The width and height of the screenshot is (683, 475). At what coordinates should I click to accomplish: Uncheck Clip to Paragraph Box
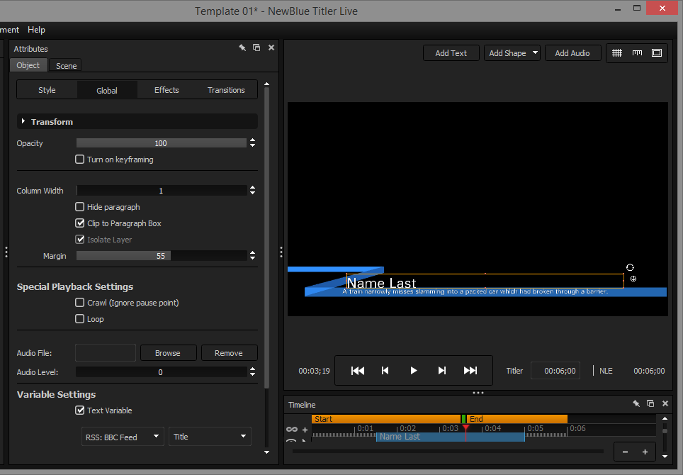(80, 223)
